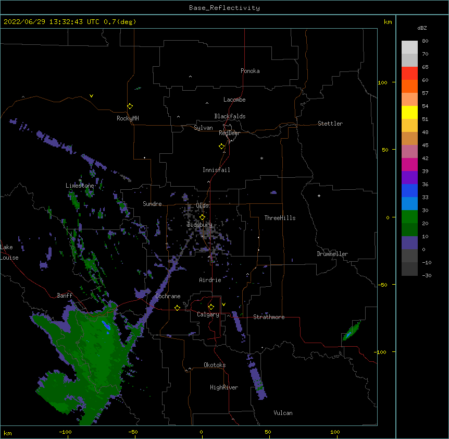Select the white swatch below legend value 80

click(409, 47)
